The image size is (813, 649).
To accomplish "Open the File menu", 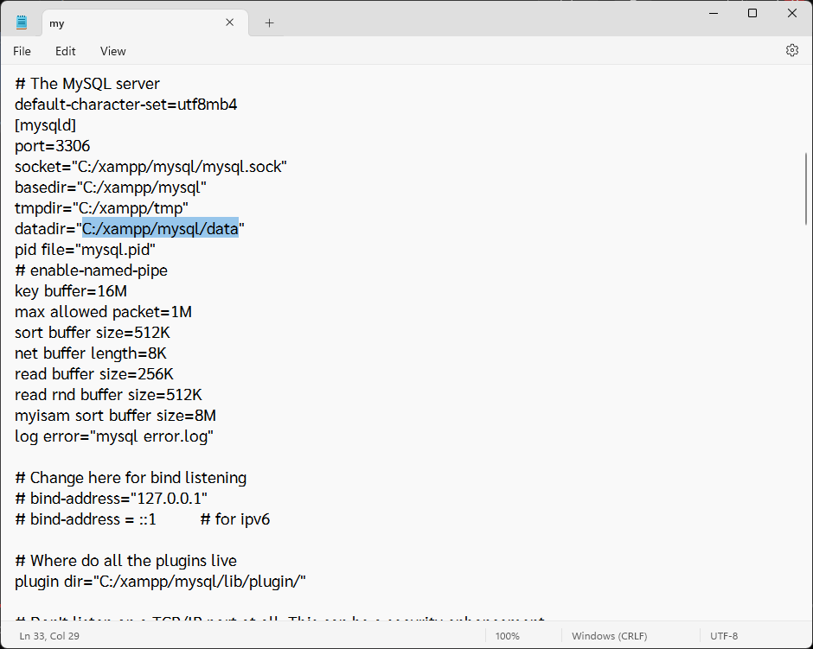I will (x=22, y=52).
